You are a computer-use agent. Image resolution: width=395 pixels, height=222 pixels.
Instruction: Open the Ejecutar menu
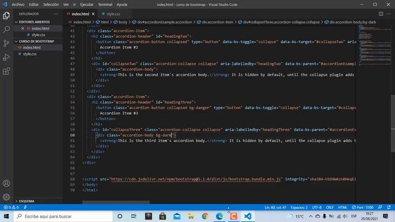pyautogui.click(x=86, y=4)
